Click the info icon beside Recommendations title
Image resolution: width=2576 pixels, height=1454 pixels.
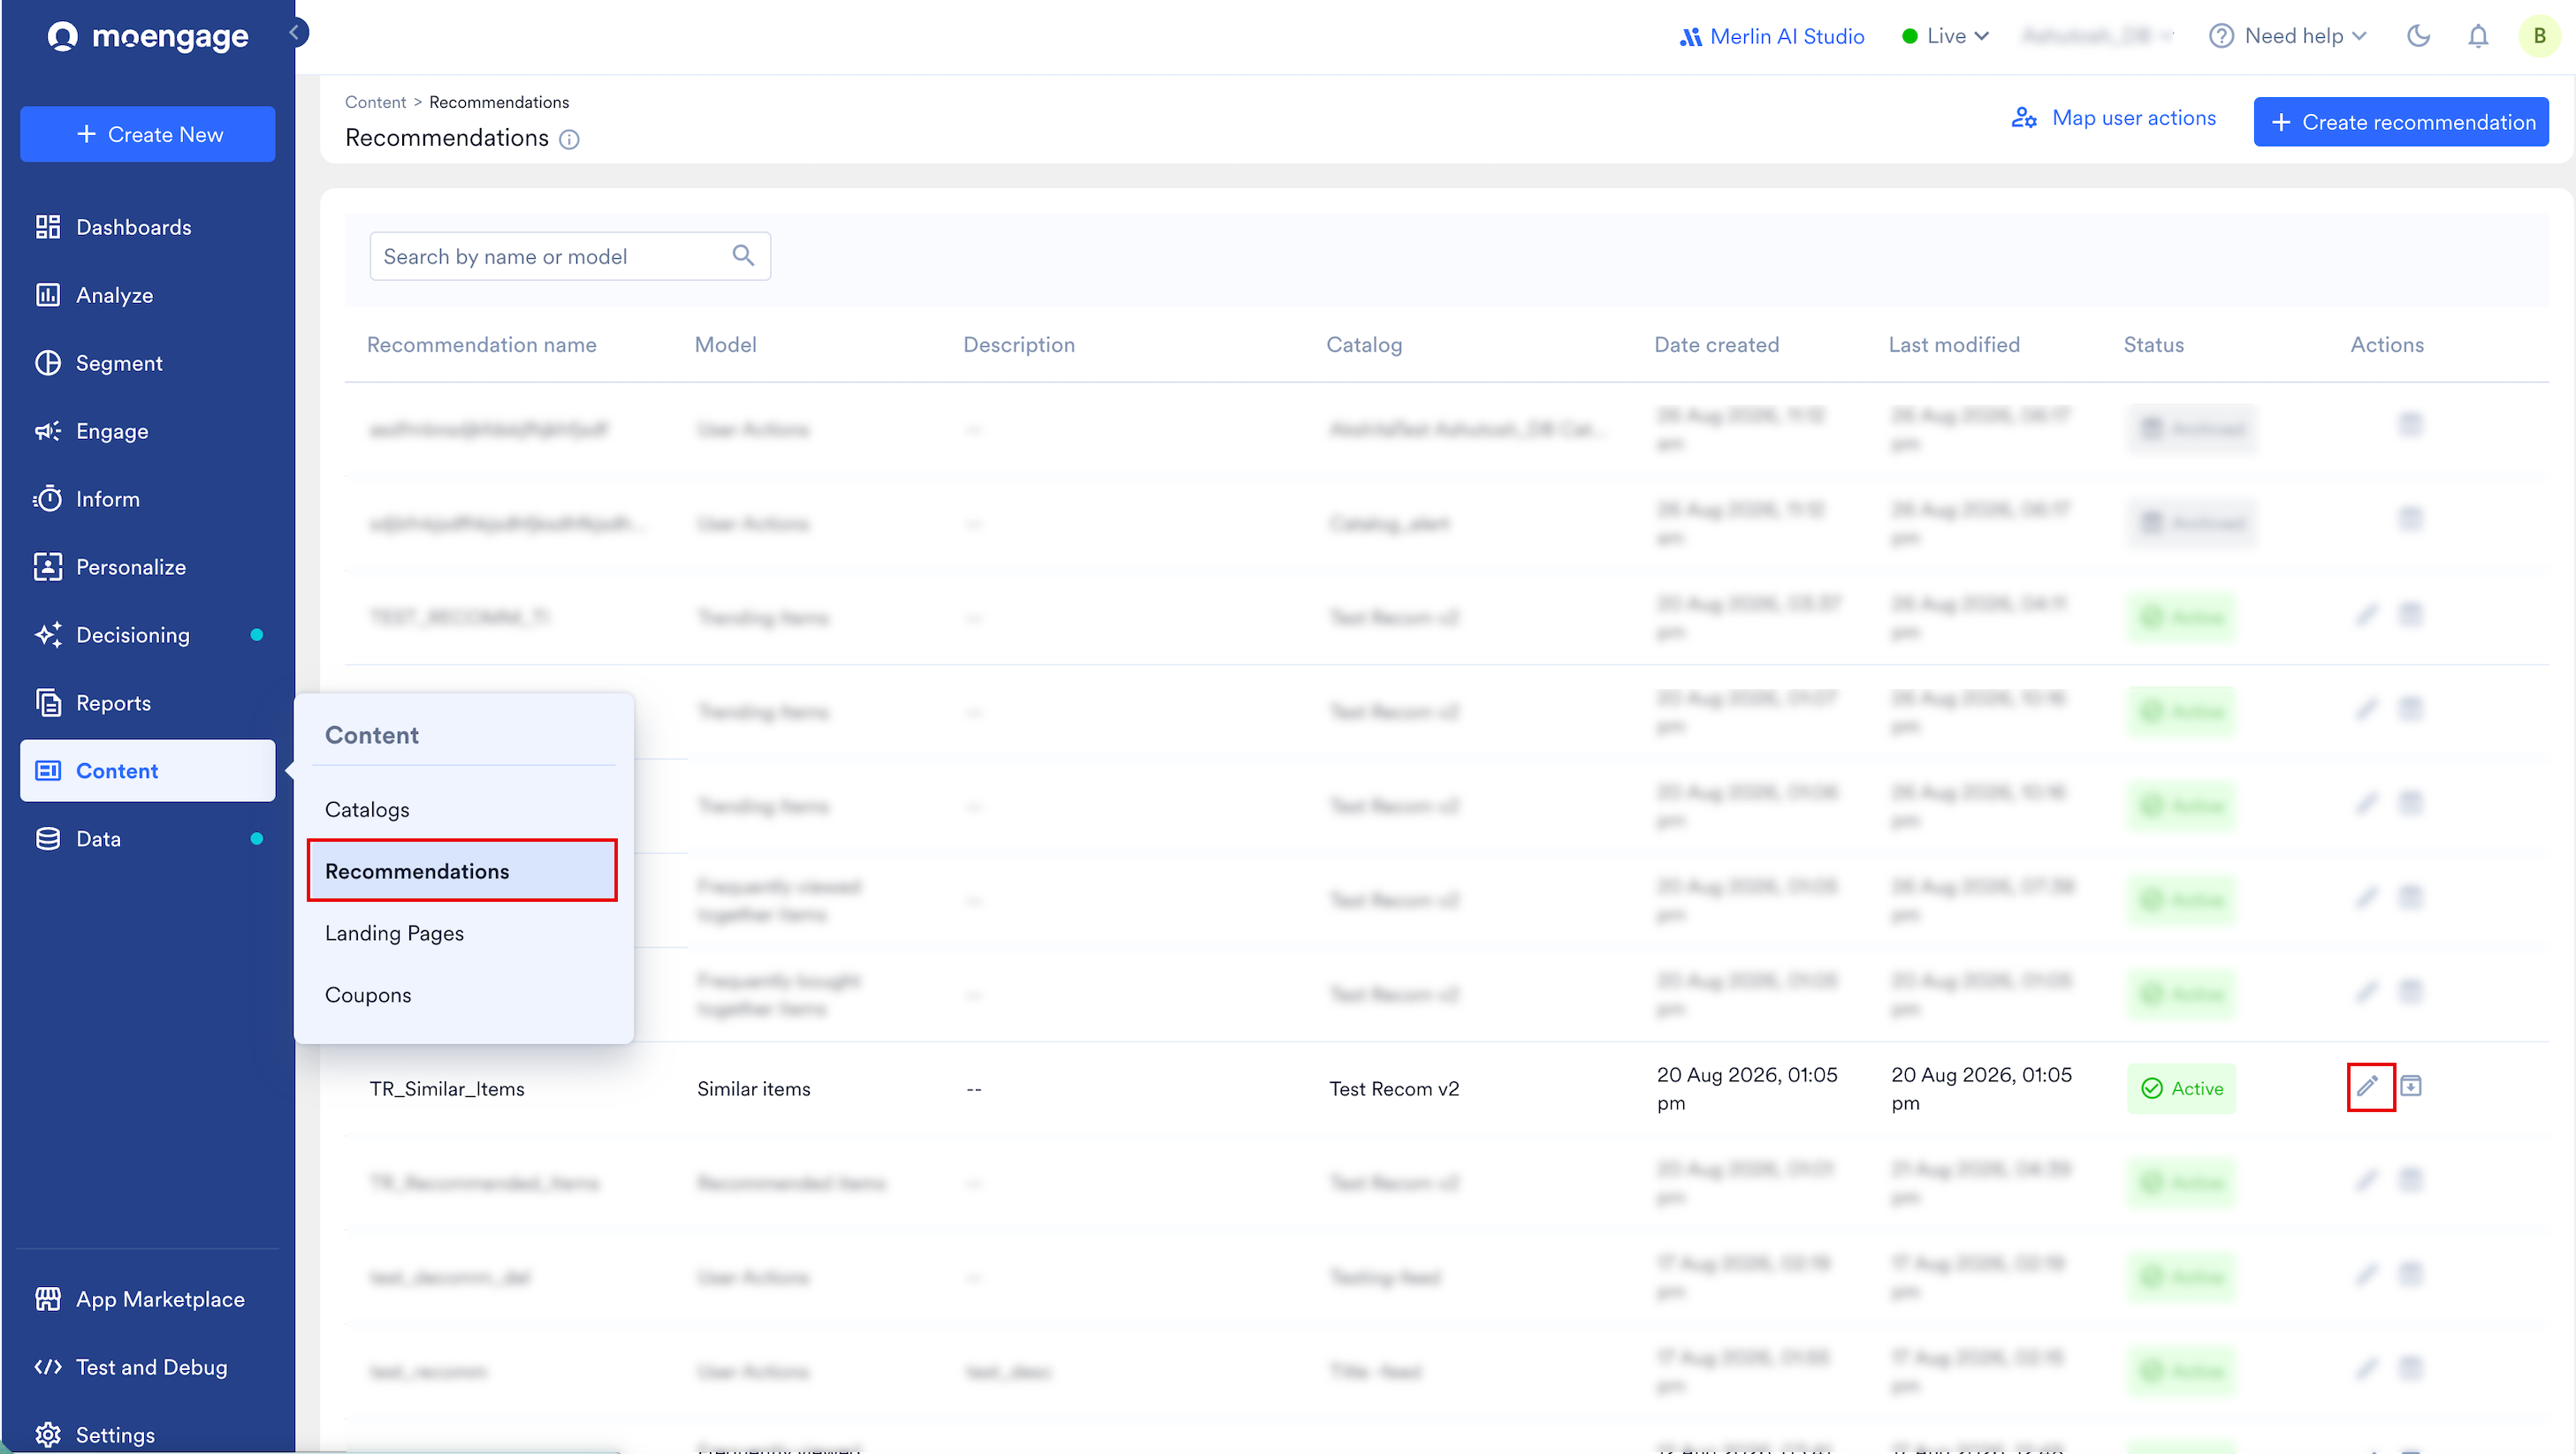pos(569,140)
